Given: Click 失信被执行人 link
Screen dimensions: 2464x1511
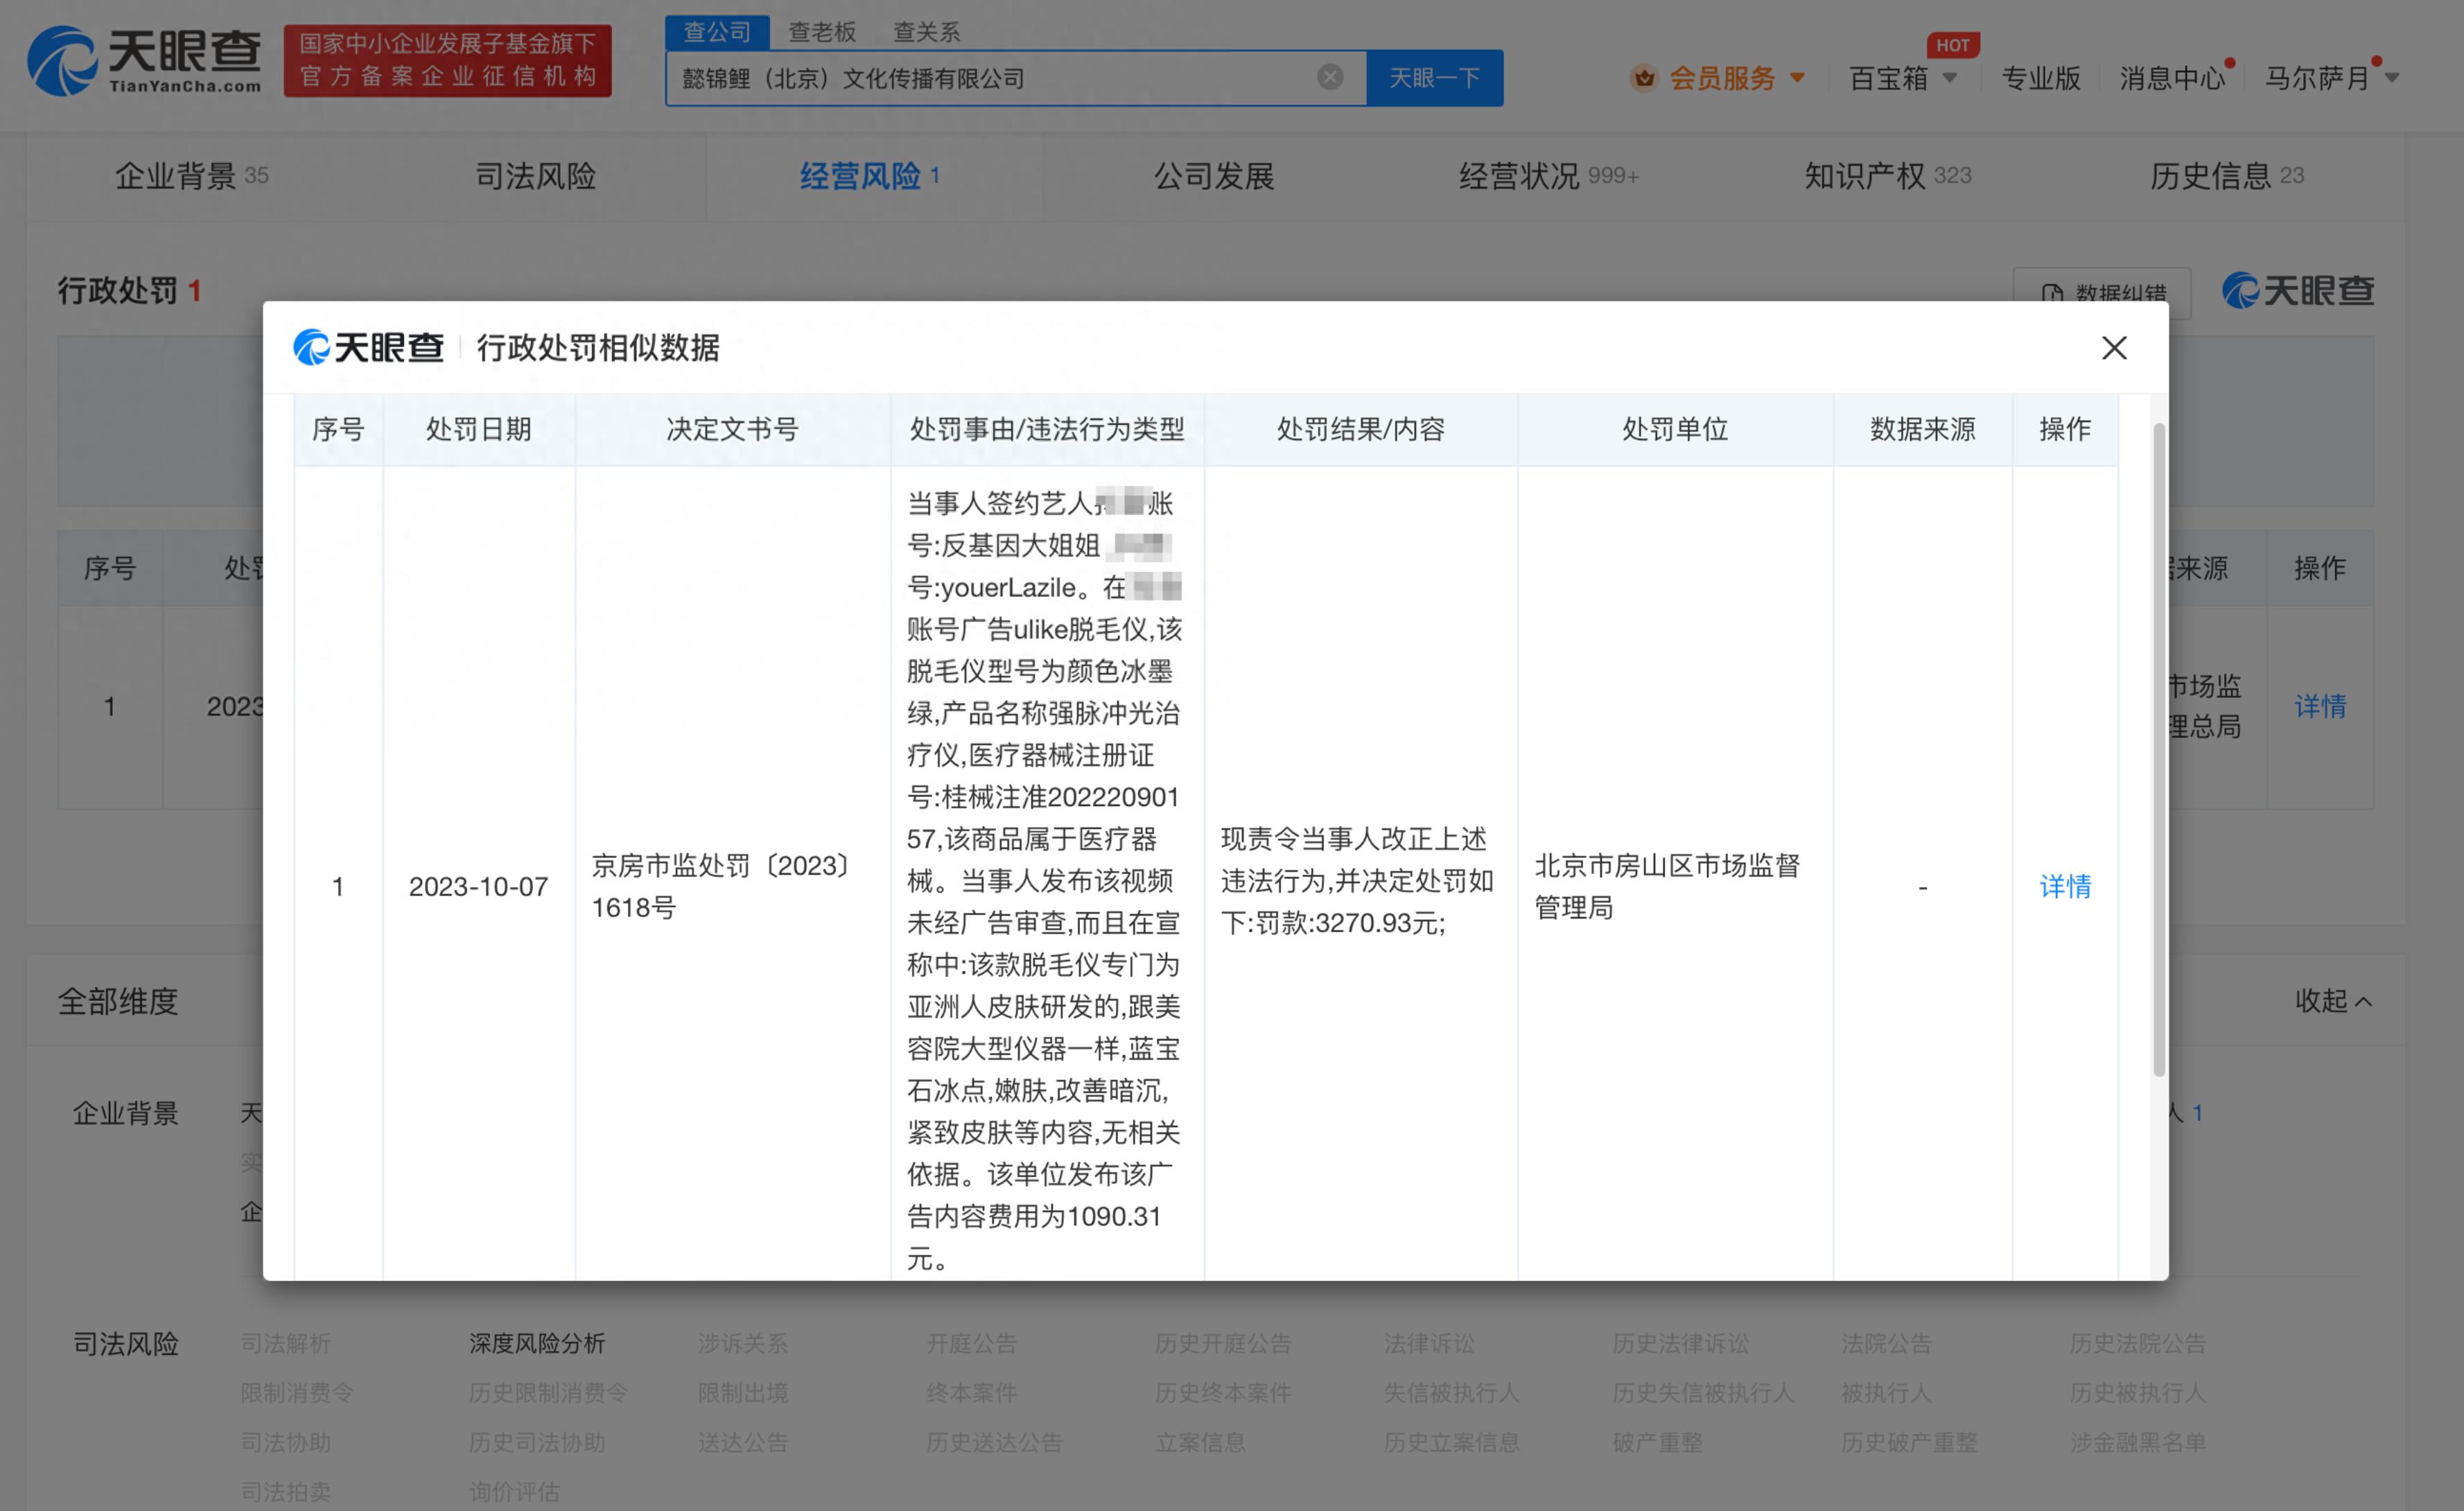Looking at the screenshot, I should [x=1451, y=1392].
